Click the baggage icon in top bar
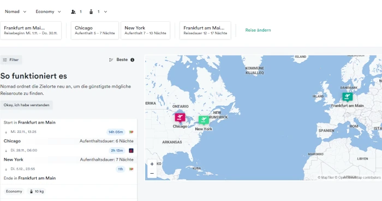Viewport: 382px width, 201px height. click(91, 11)
